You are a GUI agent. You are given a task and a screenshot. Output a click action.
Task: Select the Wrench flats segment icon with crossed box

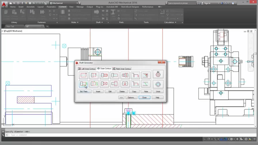pos(104,84)
